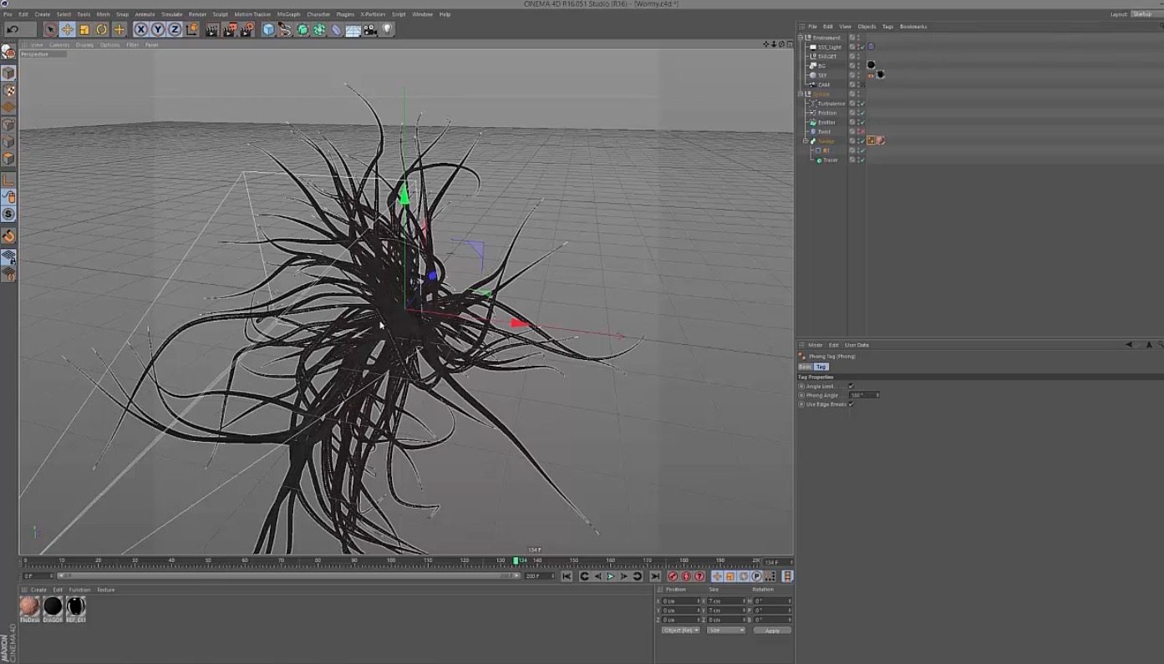Add a Cube primitive object
Screen dimensions: 1164x664
(x=268, y=29)
